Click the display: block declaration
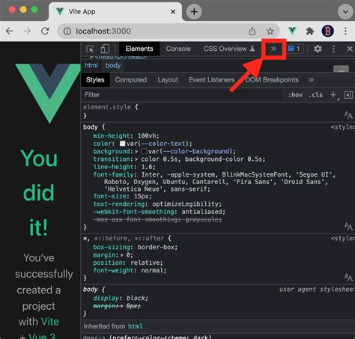 121,299
